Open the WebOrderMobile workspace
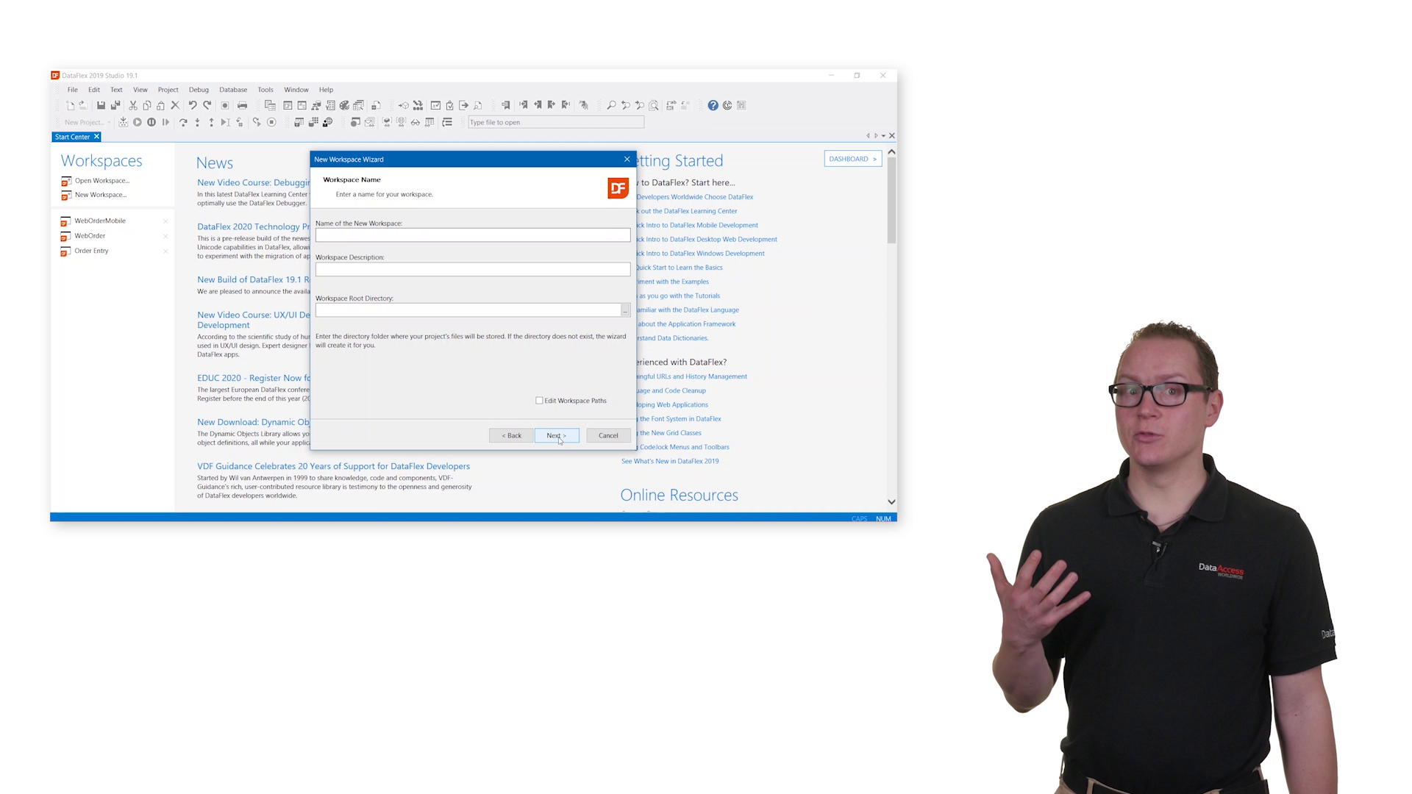The width and height of the screenshot is (1412, 794). point(100,221)
